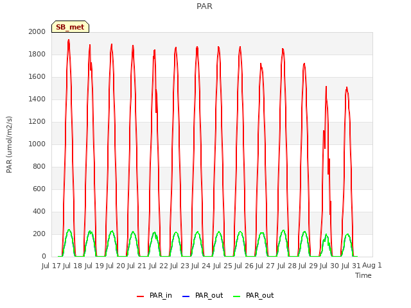Click the blue PAR_out legend color swatch
This screenshot has height=308, width=411.
(x=186, y=296)
